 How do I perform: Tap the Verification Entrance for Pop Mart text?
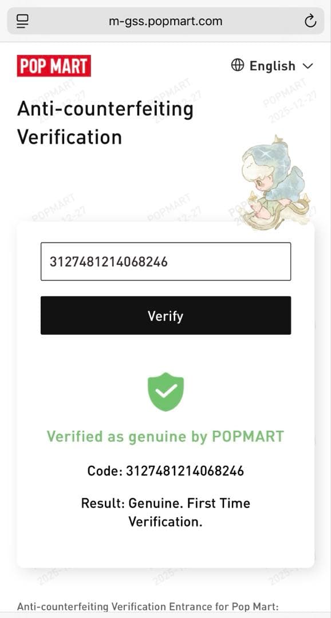point(148,606)
